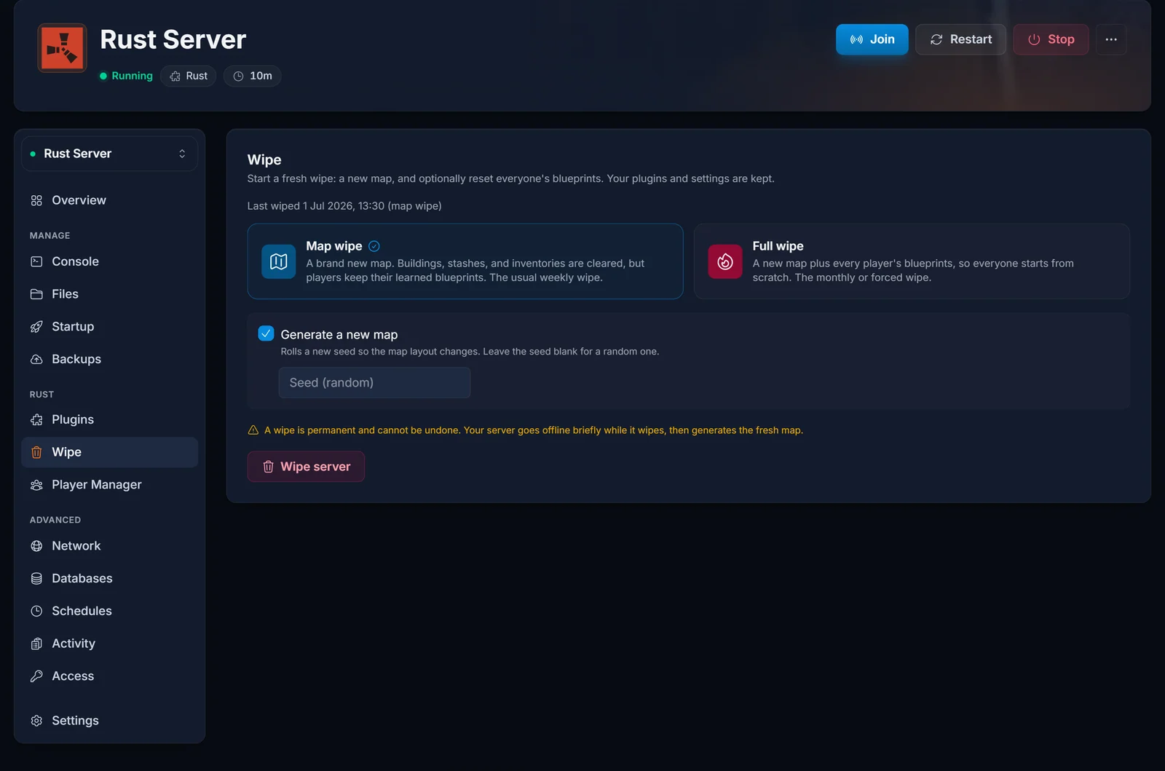Click the clock icon in uptime badge

tap(238, 76)
